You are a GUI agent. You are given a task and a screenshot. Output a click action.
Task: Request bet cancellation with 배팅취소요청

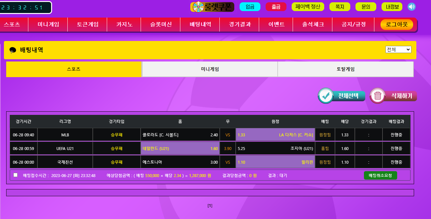pos(380,175)
